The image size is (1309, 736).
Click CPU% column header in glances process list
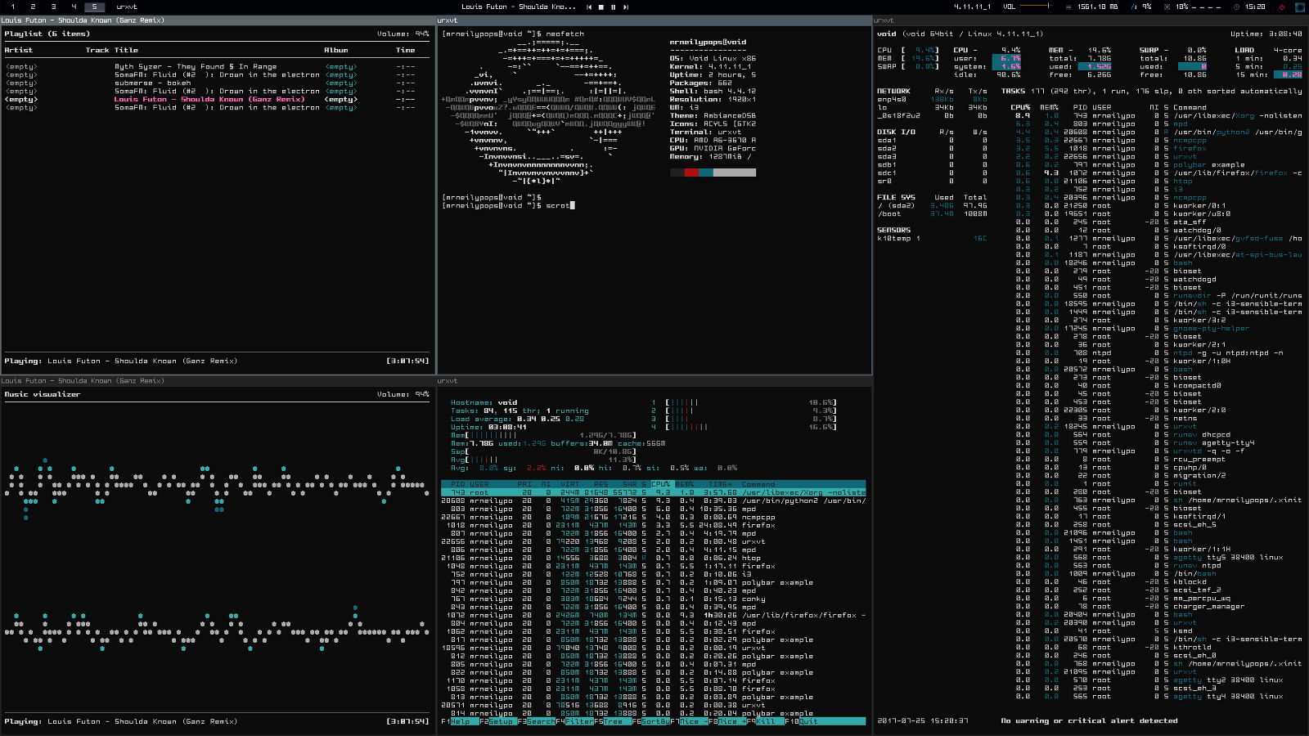tap(1020, 108)
